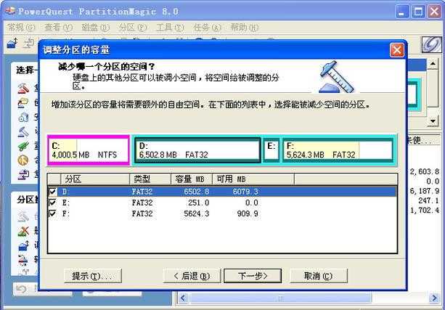Click the 类型 column header
Image resolution: width=445 pixels, height=310 pixels.
pyautogui.click(x=150, y=179)
